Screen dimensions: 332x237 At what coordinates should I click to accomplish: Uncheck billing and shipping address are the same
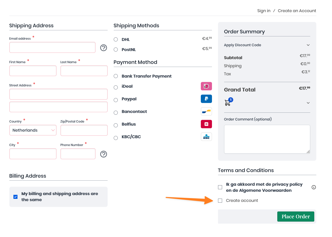click(15, 197)
